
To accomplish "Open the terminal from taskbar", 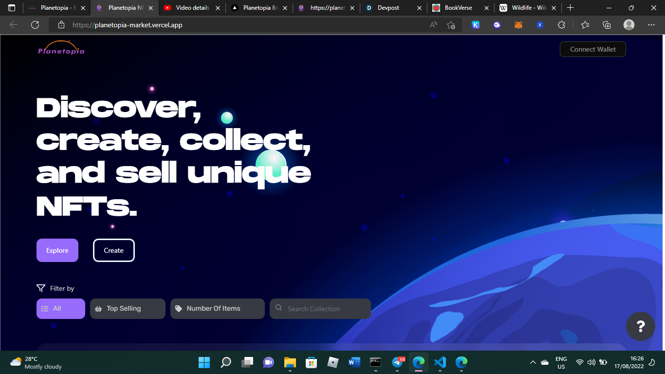I will pyautogui.click(x=376, y=362).
